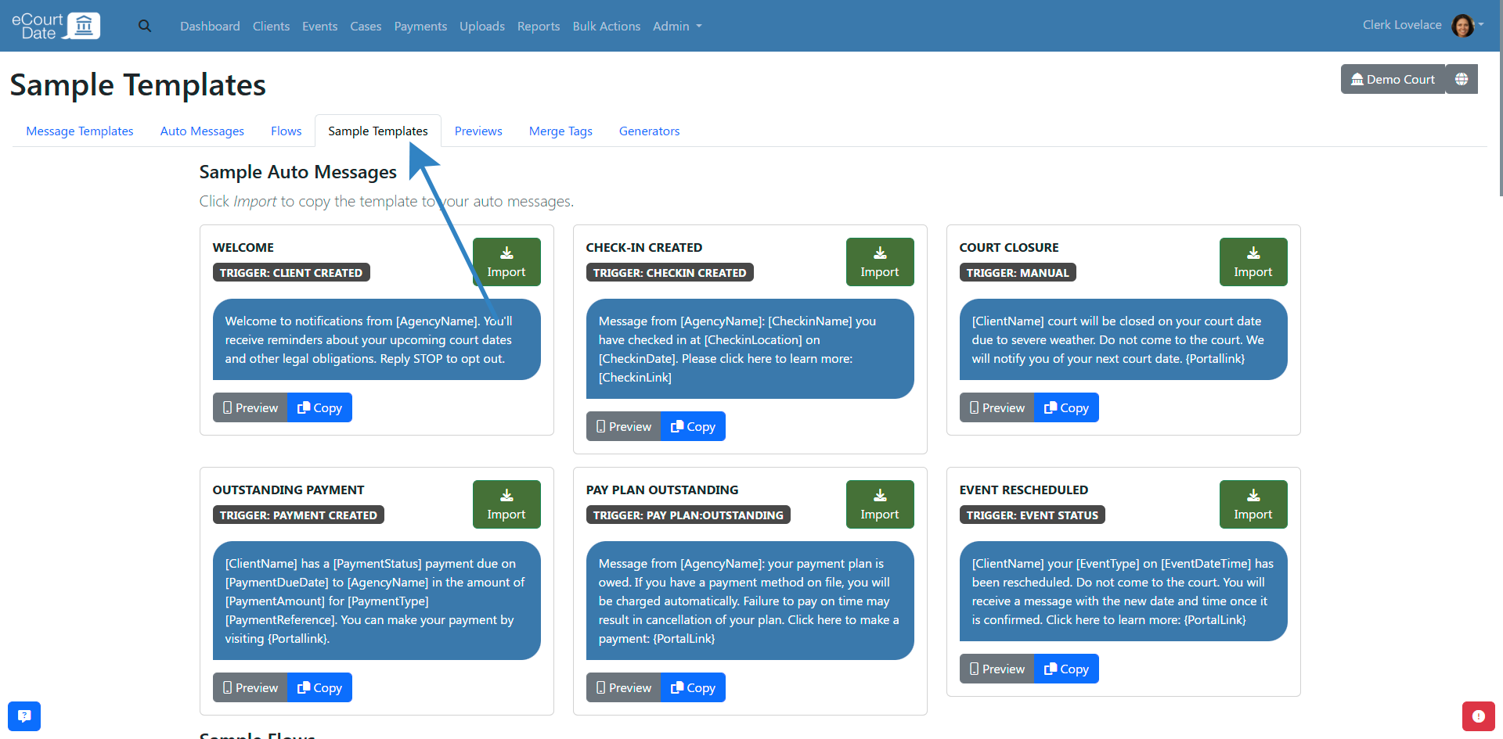Go to Dashboard
Screen dimensions: 1503x739
tap(210, 26)
